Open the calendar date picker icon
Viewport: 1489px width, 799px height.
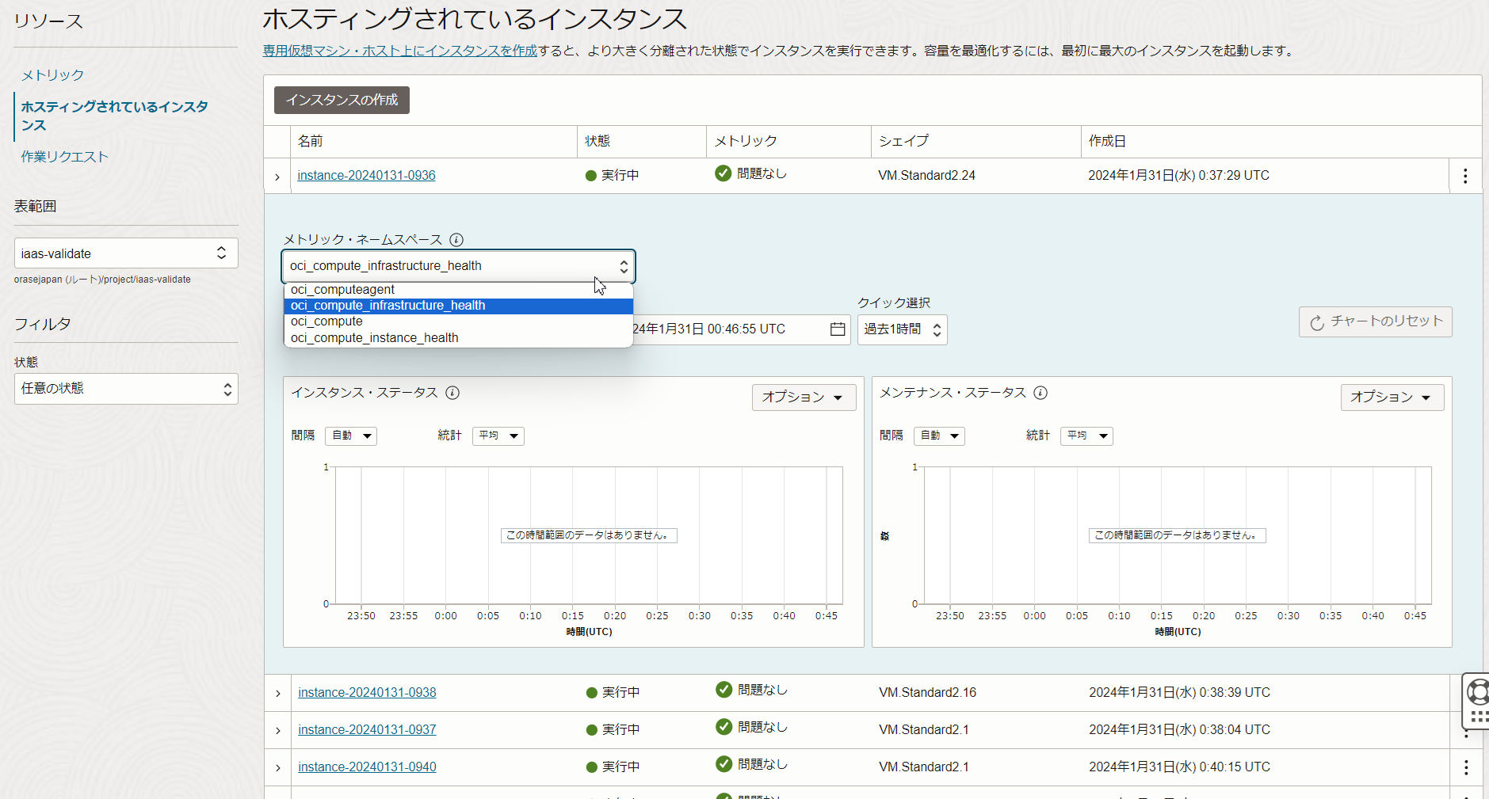838,329
